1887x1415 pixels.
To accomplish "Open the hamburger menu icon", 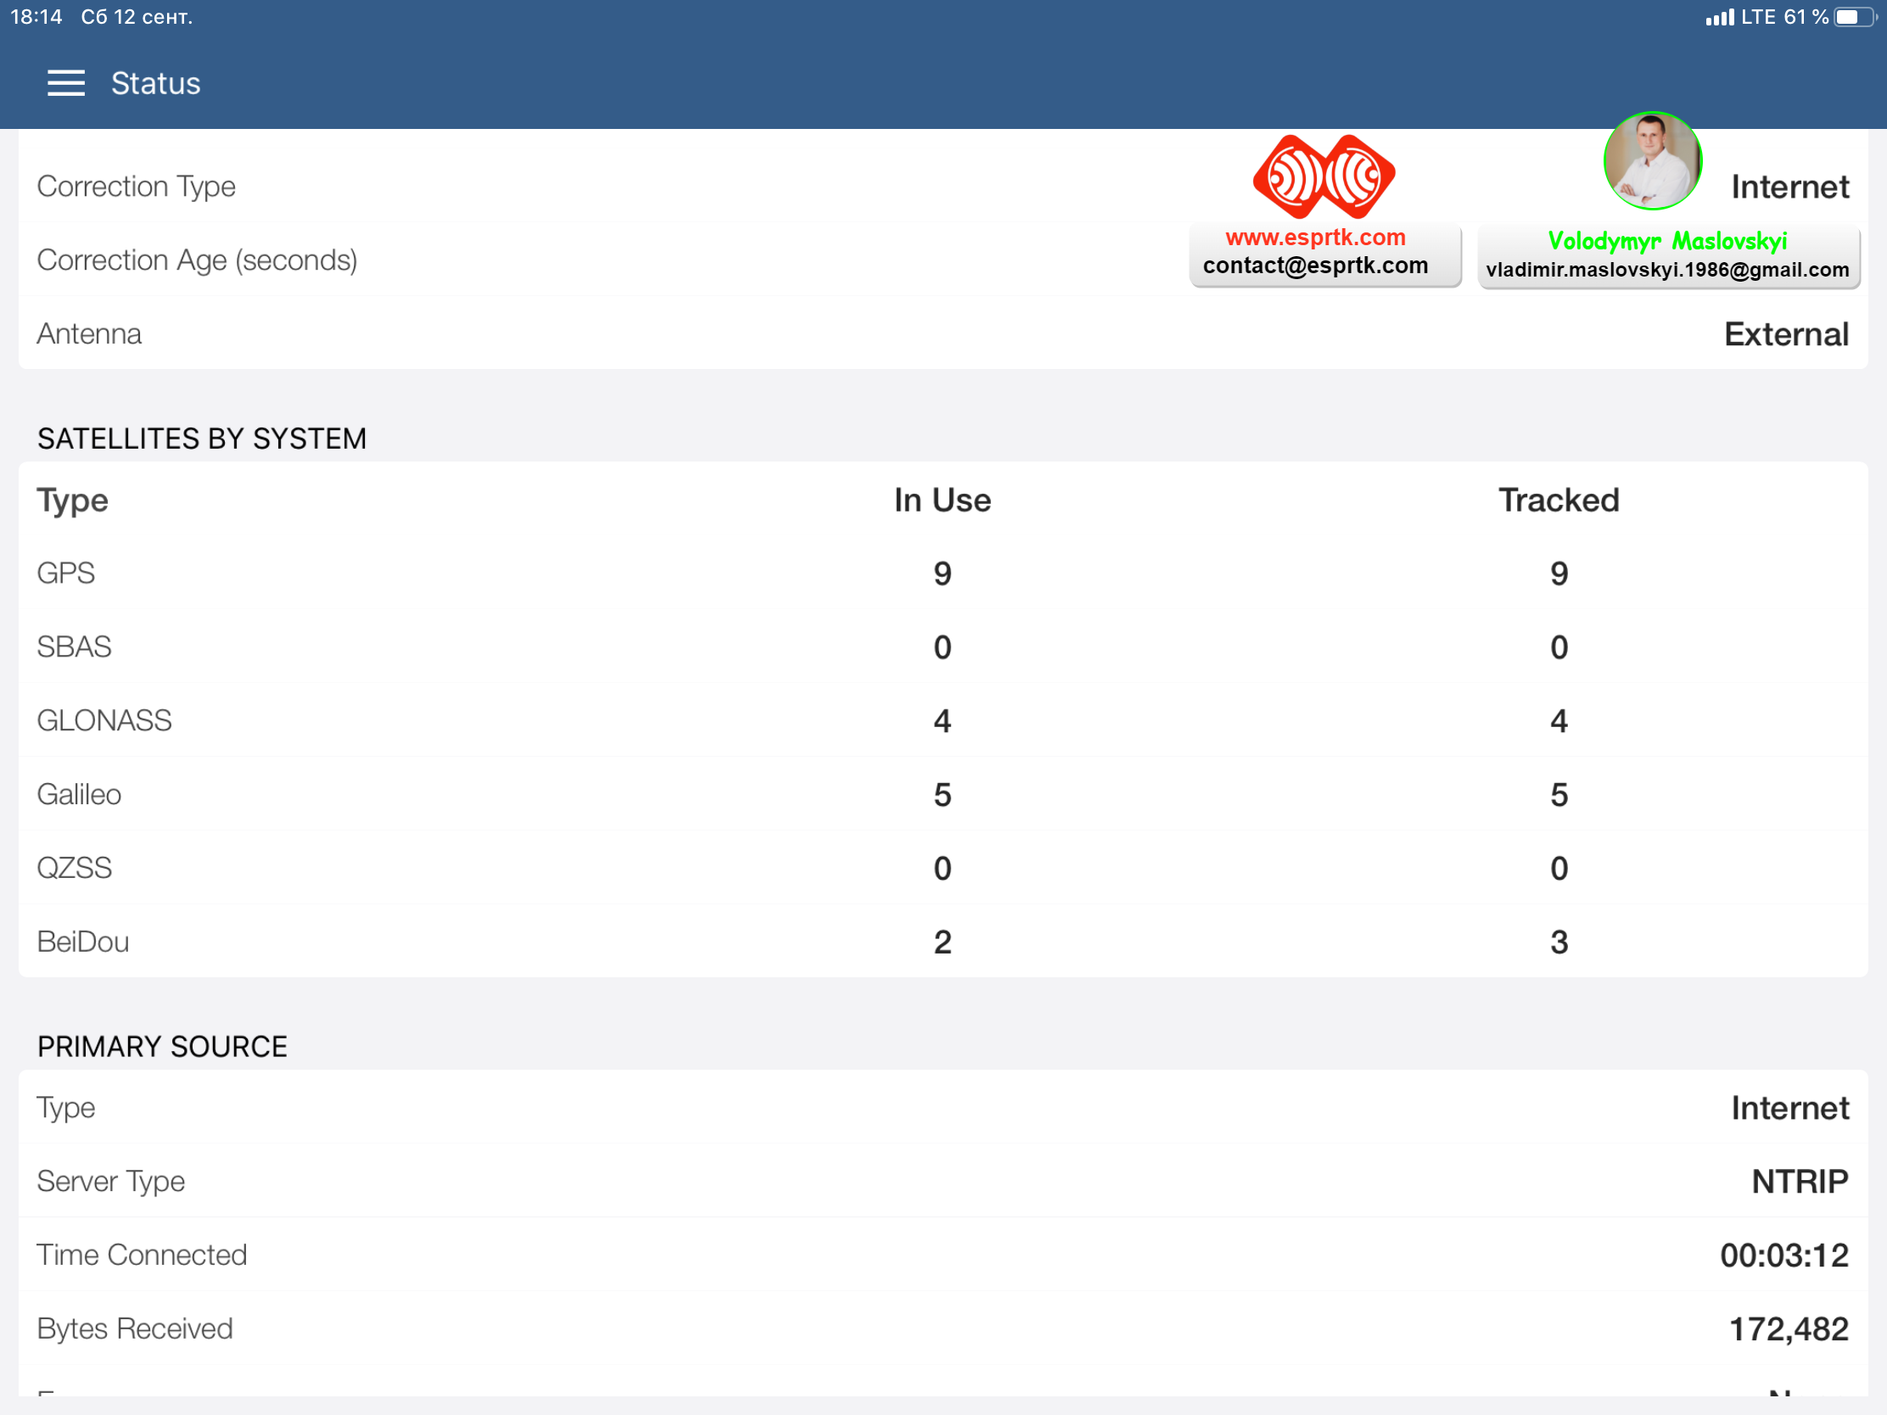I will (65, 84).
